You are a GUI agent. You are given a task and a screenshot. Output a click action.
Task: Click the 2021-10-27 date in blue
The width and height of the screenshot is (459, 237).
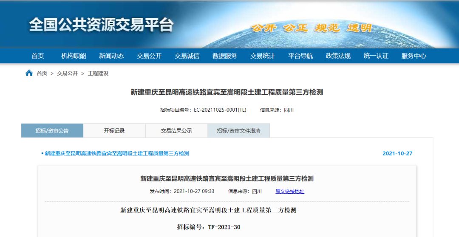pyautogui.click(x=397, y=153)
